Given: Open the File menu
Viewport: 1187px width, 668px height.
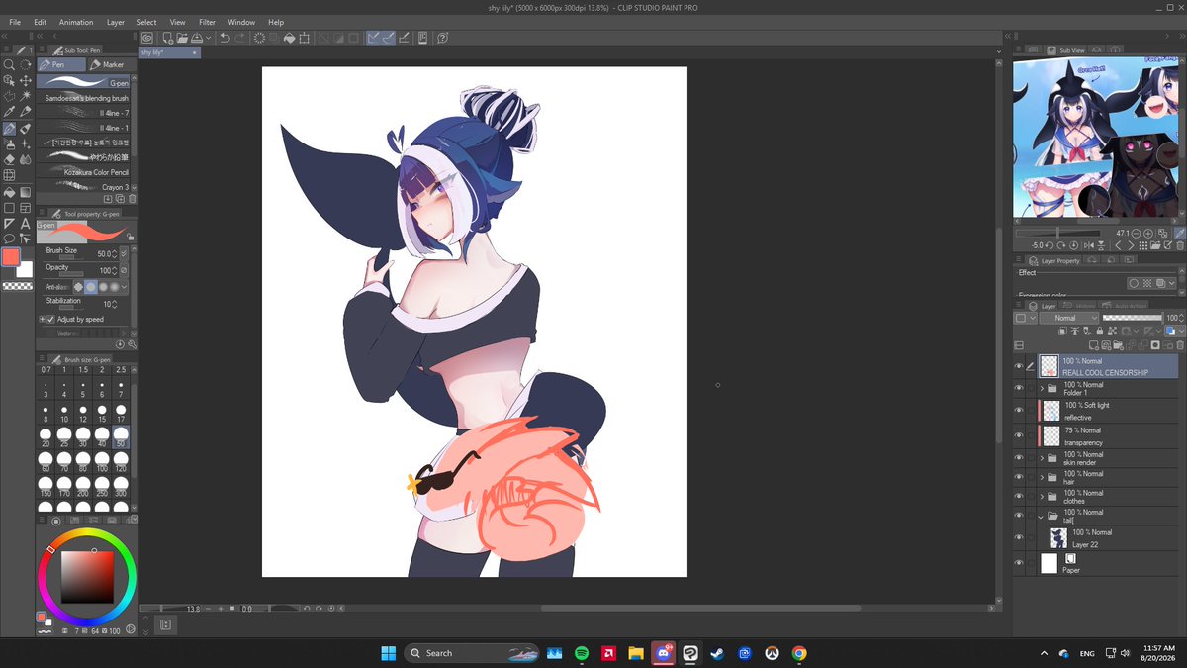Looking at the screenshot, I should pos(15,22).
